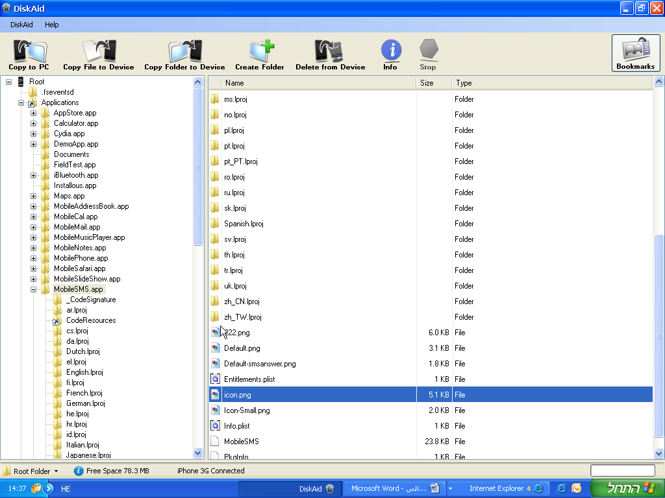Click the iPhone 3G Connected status text
This screenshot has width=665, height=498.
(x=211, y=471)
